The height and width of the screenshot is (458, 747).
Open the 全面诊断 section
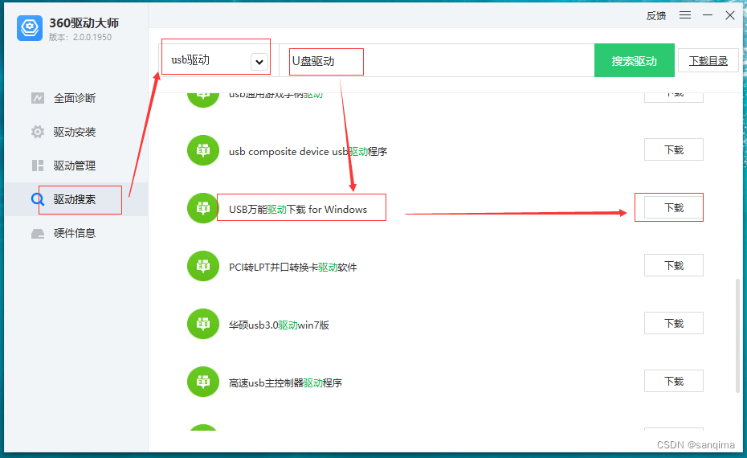click(x=75, y=98)
